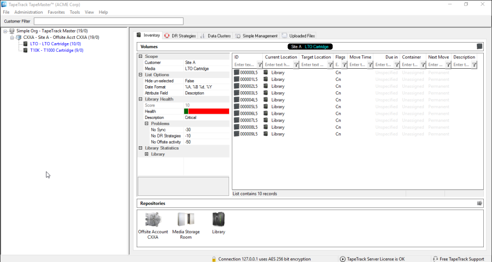The height and width of the screenshot is (262, 492).
Task: Select LTO - LTO Cartridge (10/0) tree item
Action: coord(56,44)
